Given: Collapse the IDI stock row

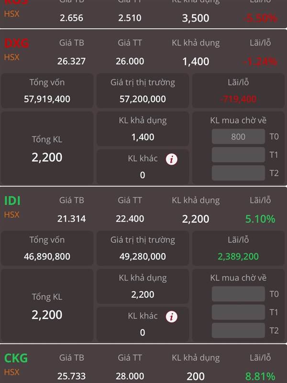Looking at the screenshot, I should tap(143, 209).
